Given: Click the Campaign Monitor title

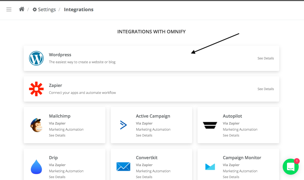Looking at the screenshot, I should pos(242,158).
